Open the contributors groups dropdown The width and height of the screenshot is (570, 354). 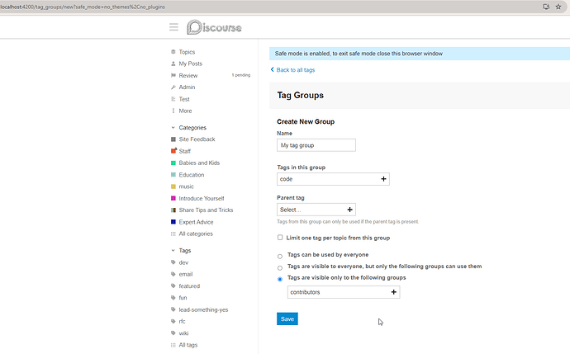pos(344,292)
